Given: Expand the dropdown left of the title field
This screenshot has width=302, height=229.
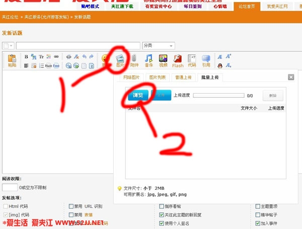Looking at the screenshot, I should coord(9,45).
